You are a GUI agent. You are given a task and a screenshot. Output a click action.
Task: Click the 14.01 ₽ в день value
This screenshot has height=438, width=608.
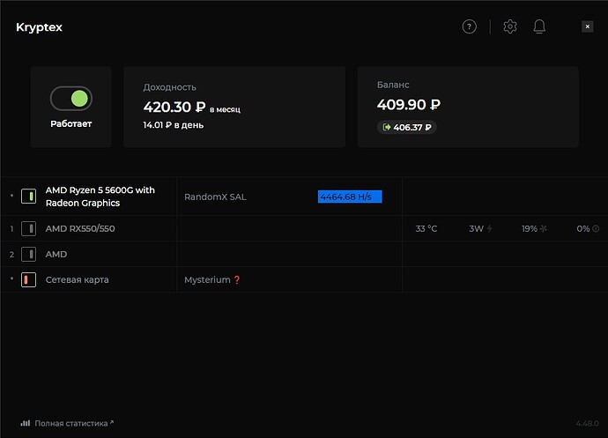174,125
